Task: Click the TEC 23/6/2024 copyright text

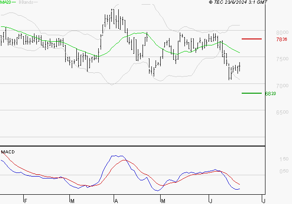Action: (x=238, y=2)
